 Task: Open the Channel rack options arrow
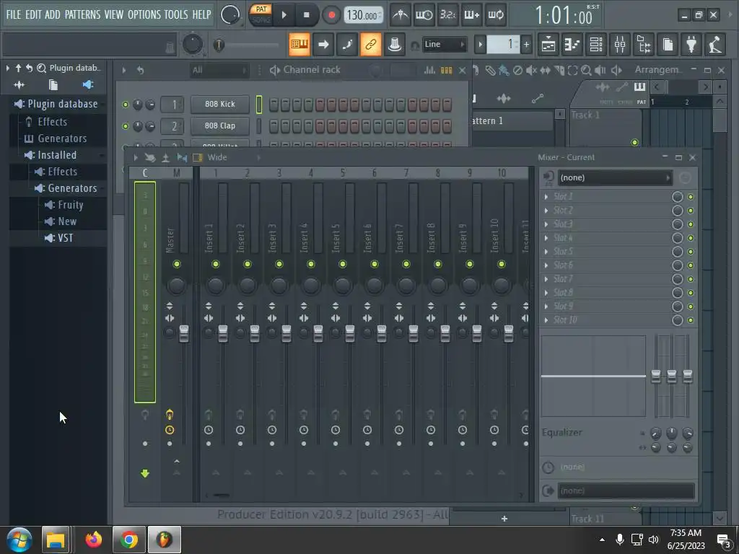(x=124, y=70)
